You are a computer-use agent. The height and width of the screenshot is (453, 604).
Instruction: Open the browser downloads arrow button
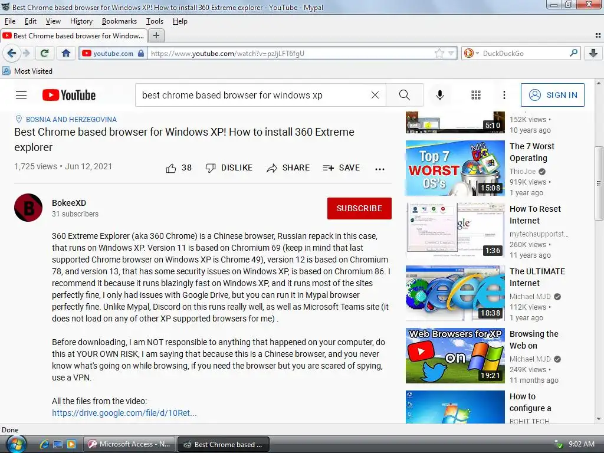pyautogui.click(x=593, y=53)
